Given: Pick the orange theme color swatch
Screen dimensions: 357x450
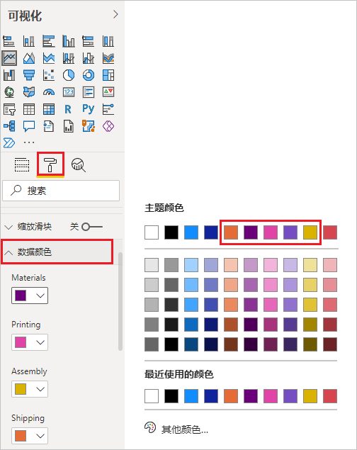Looking at the screenshot, I should click(231, 232).
